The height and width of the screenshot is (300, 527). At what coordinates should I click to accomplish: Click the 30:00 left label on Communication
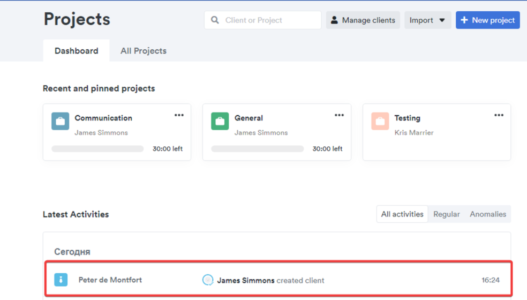click(168, 148)
